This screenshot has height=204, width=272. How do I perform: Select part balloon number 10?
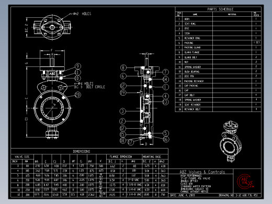[x=77, y=78]
